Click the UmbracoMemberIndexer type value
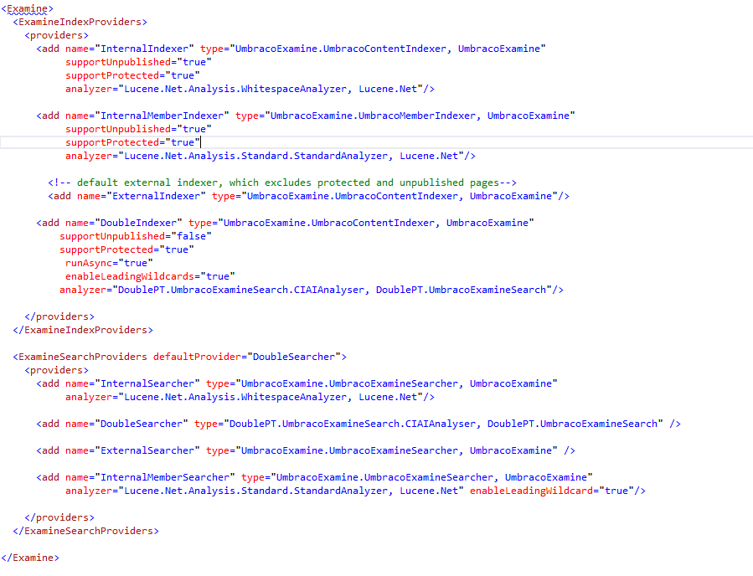Image resolution: width=753 pixels, height=576 pixels. (x=420, y=116)
